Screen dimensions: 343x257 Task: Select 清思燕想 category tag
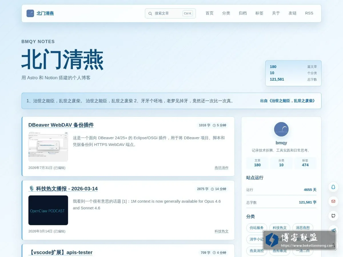tap(303, 228)
